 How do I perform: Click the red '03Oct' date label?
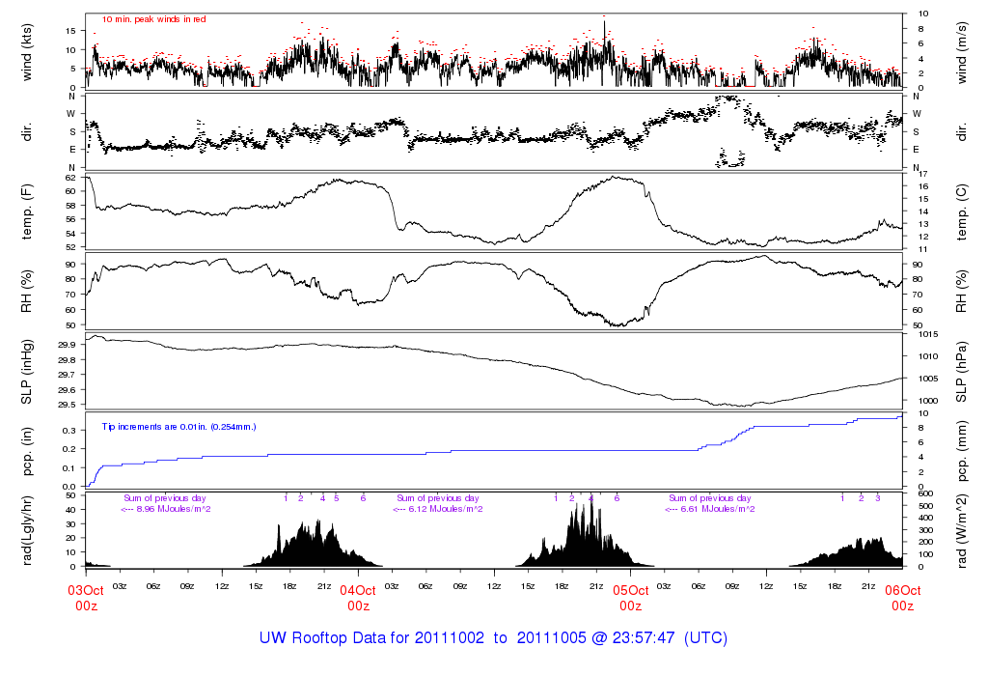[x=86, y=591]
